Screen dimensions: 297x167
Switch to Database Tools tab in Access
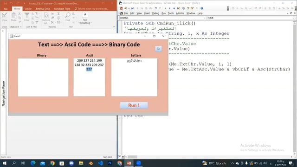(62, 9)
